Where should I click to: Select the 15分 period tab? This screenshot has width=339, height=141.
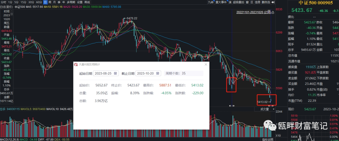[23, 2]
